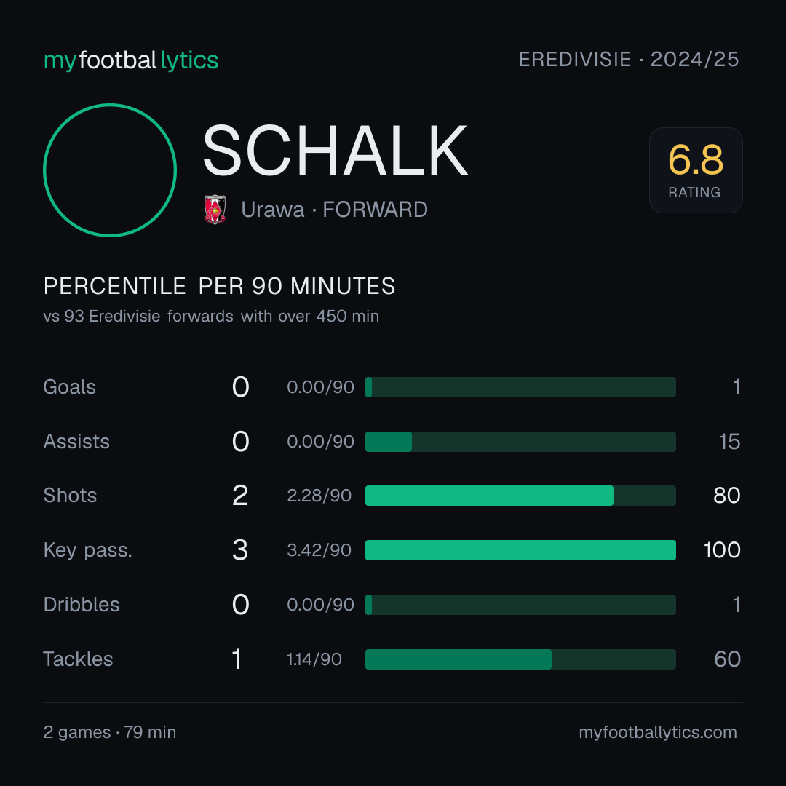Image resolution: width=786 pixels, height=786 pixels.
Task: Click the Assists percentile bar
Action: 520,442
